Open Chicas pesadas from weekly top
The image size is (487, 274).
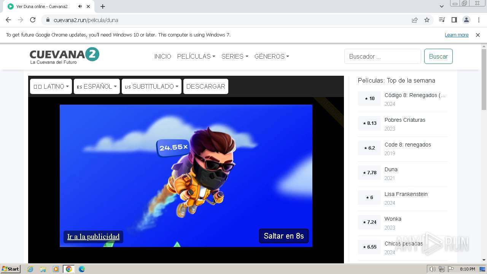click(404, 244)
